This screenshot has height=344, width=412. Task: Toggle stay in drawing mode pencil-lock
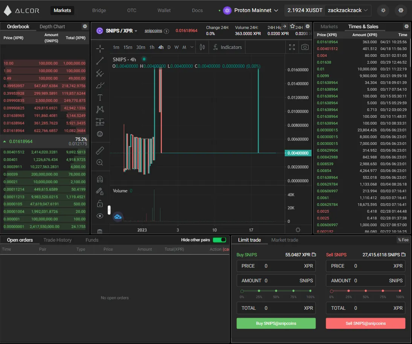coord(100,192)
